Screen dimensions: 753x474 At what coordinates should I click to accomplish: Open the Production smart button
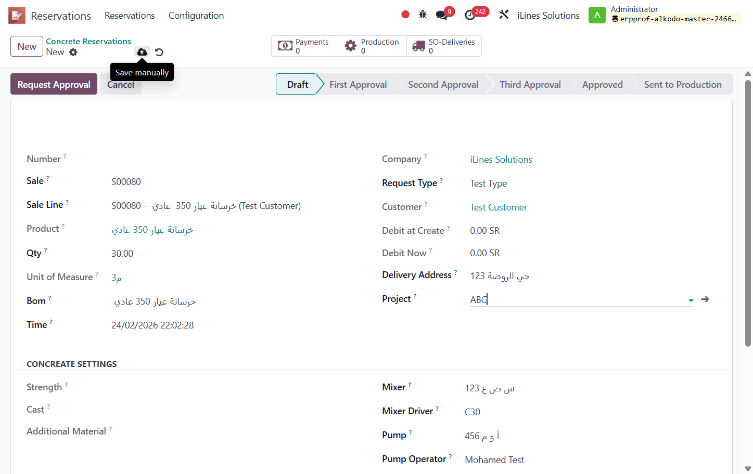373,46
